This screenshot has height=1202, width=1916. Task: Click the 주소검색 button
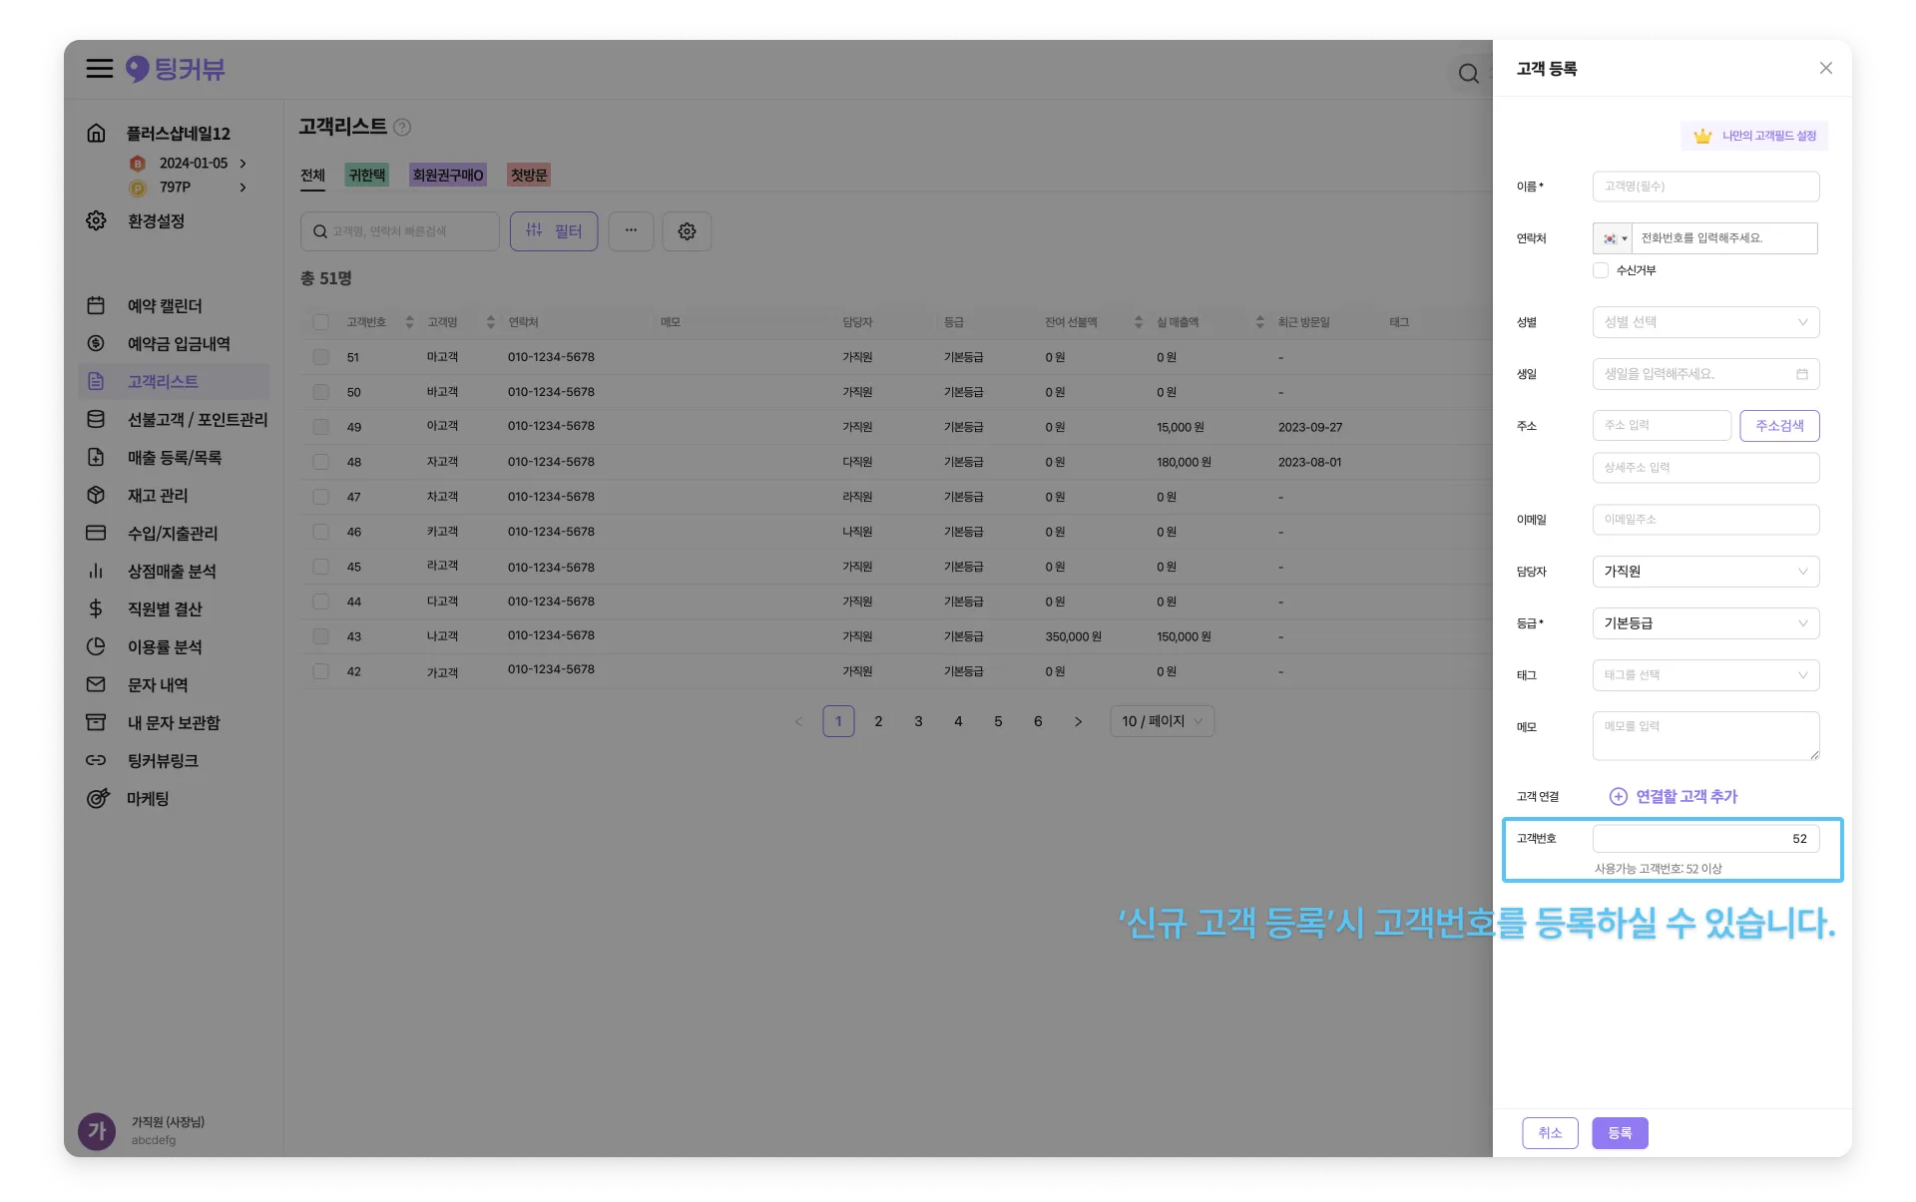(1778, 426)
